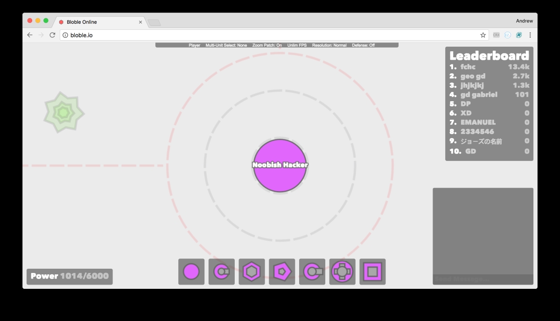Click the CRX extension icon
The image size is (560, 321).
coord(496,35)
